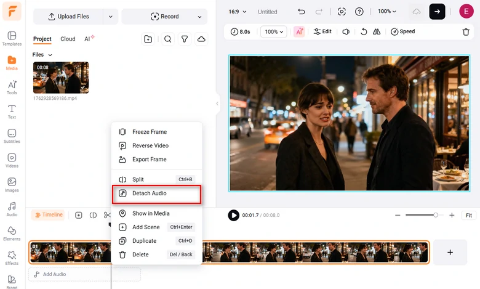Choose Reverse Video from context menu
The height and width of the screenshot is (289, 480).
click(x=156, y=145)
